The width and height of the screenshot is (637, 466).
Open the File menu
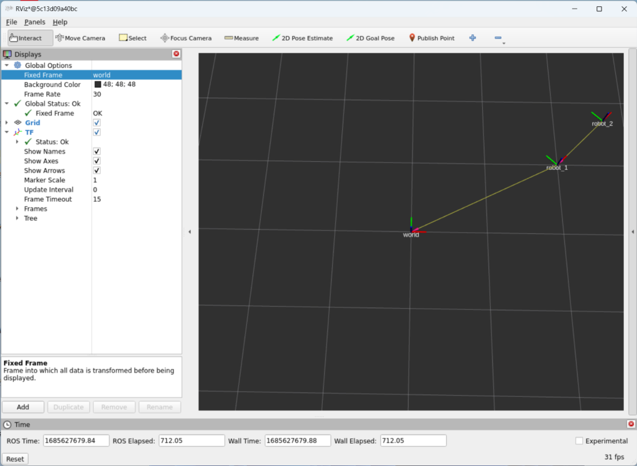click(11, 22)
